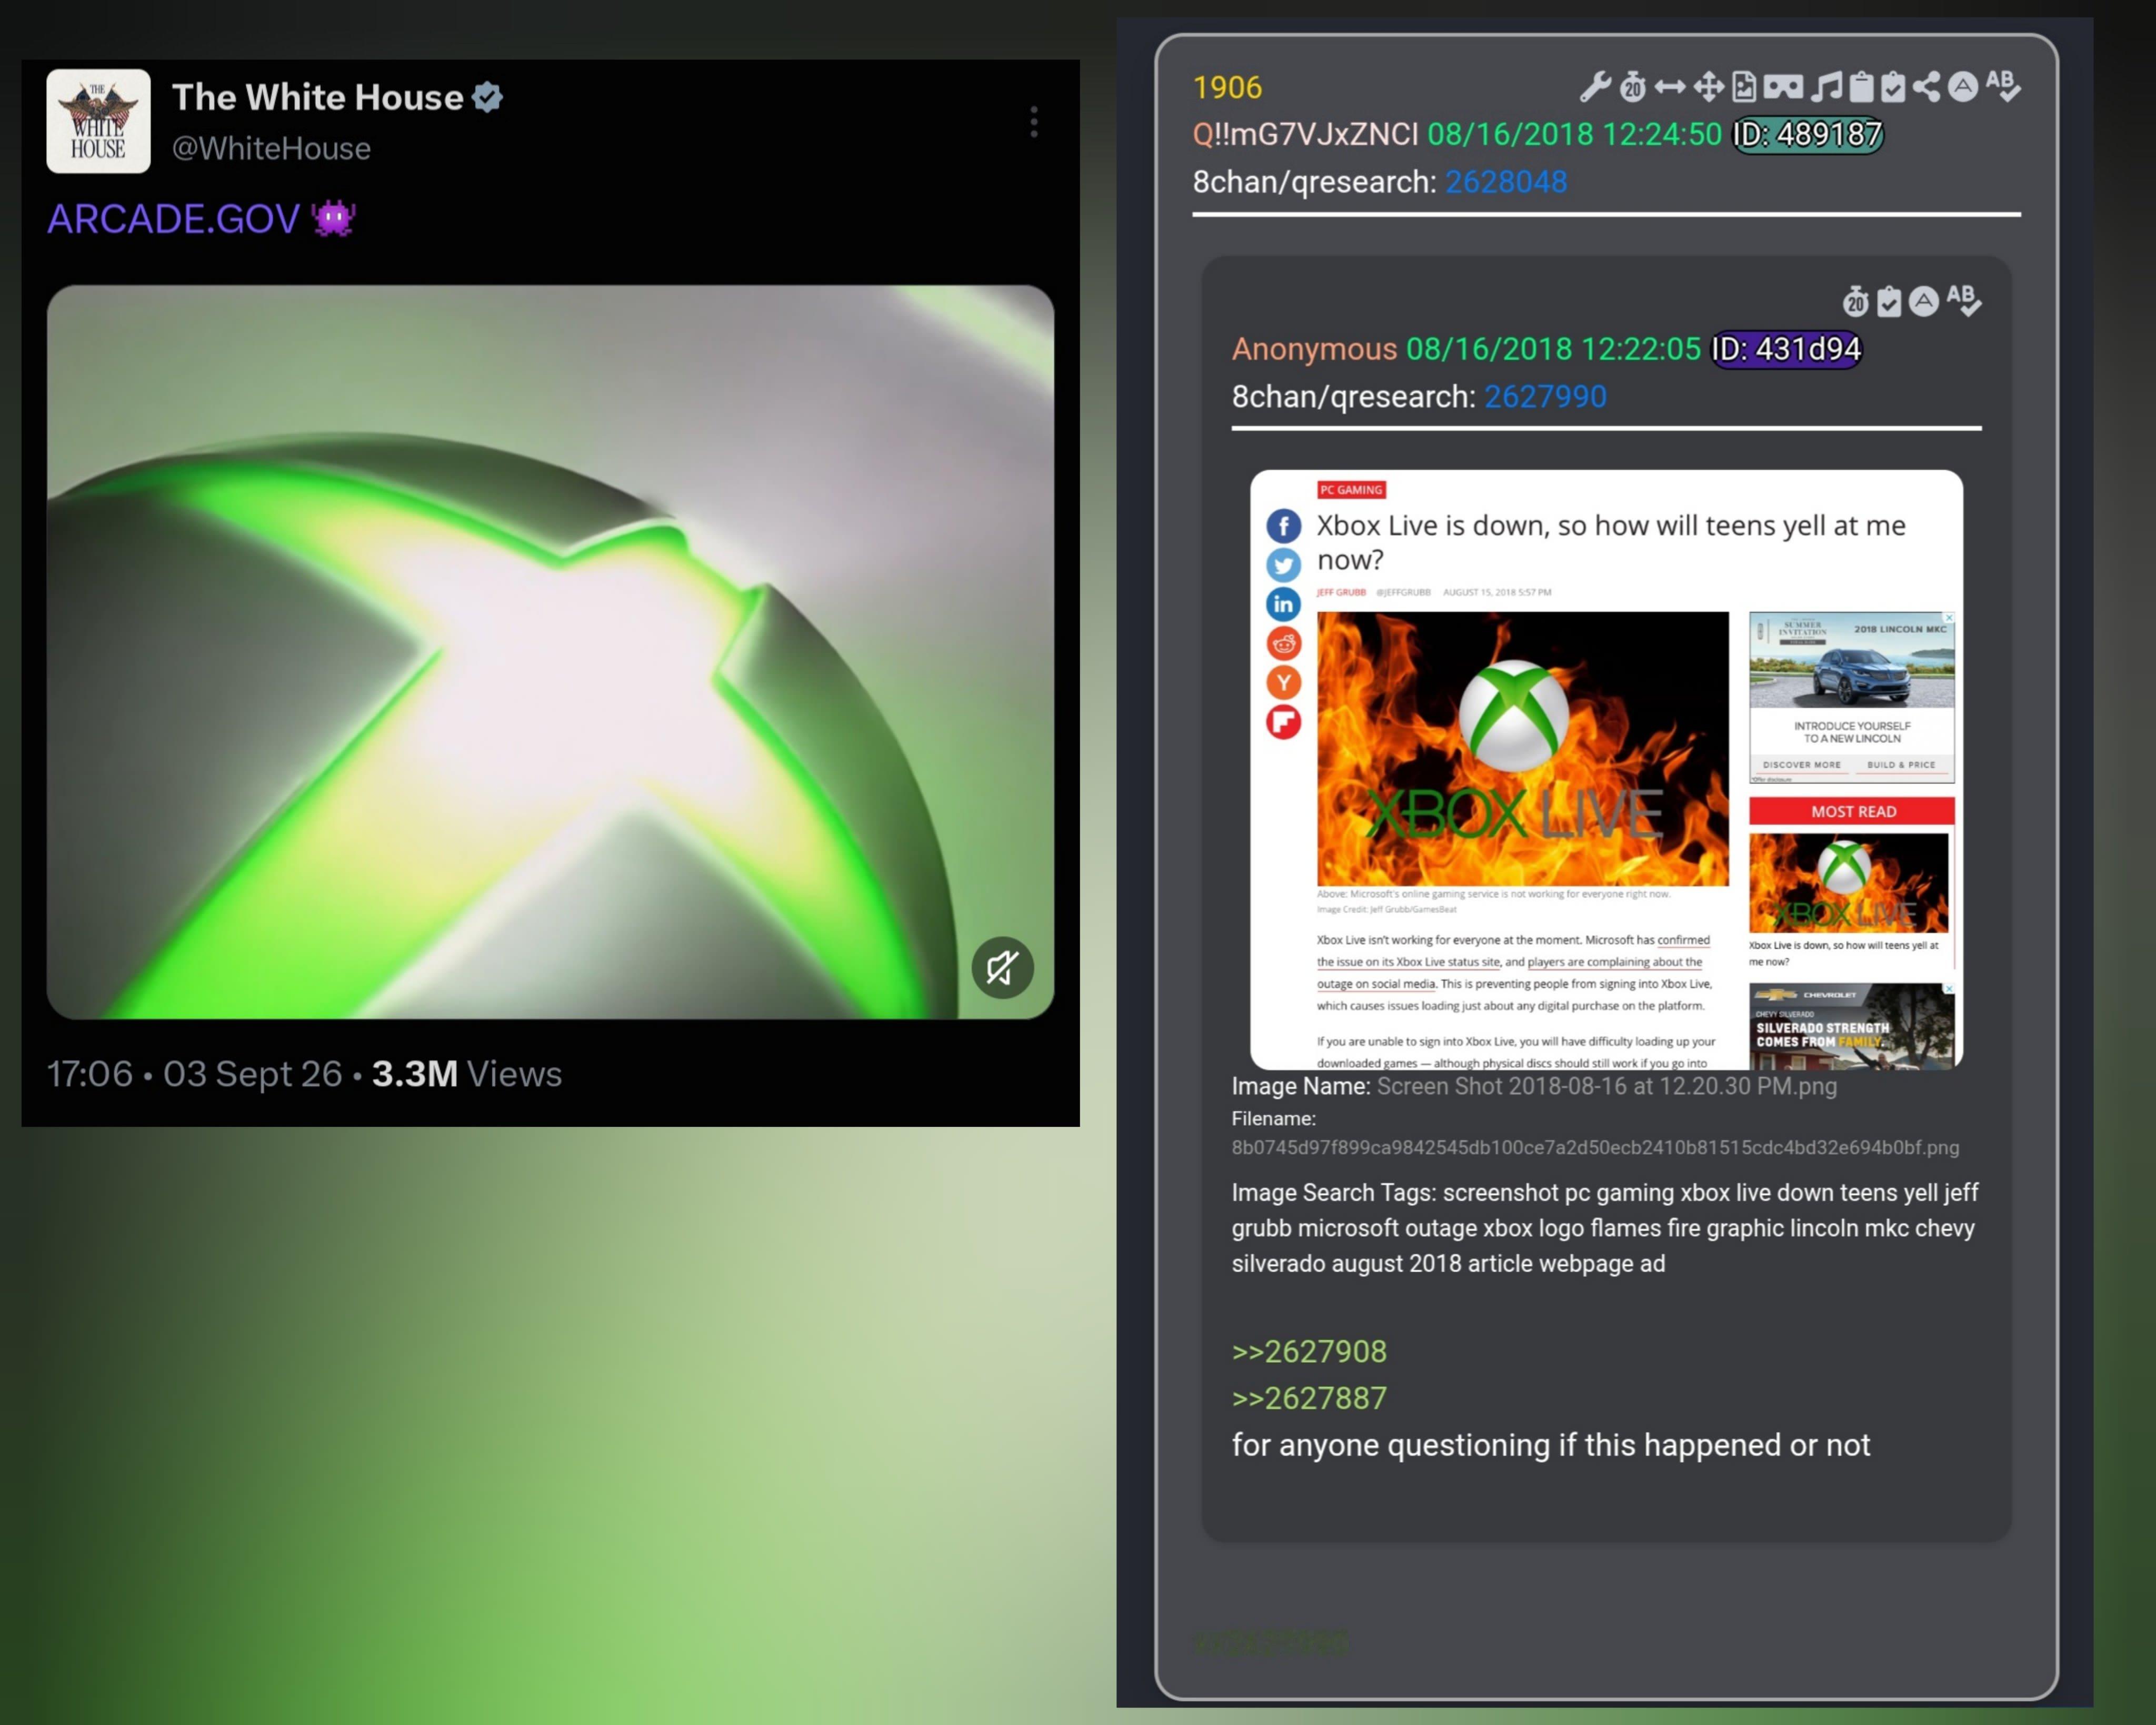Click the verified badge next to The White House
The width and height of the screenshot is (2156, 1725).
tap(487, 97)
